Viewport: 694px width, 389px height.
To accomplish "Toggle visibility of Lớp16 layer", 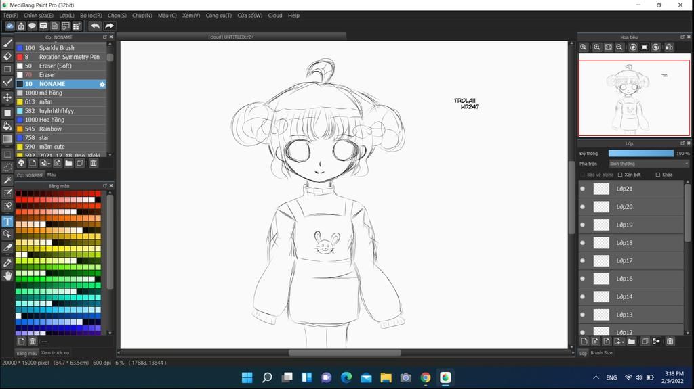I will click(583, 279).
